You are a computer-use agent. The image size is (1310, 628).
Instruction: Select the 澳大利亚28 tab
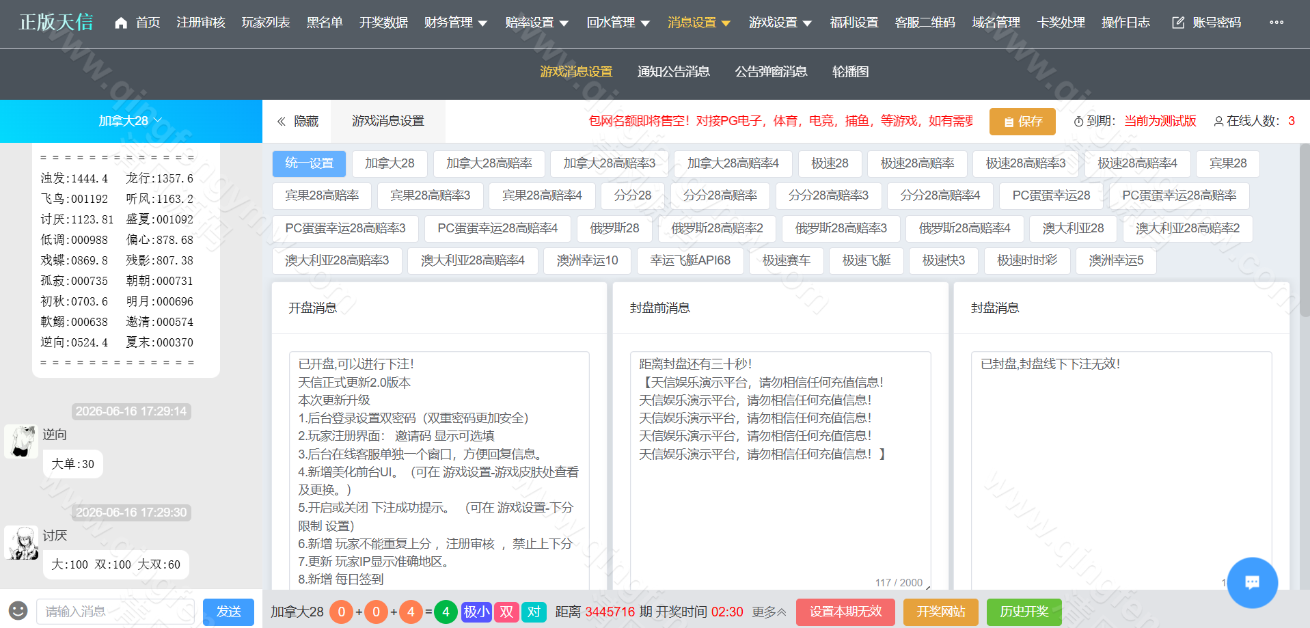(x=1073, y=228)
